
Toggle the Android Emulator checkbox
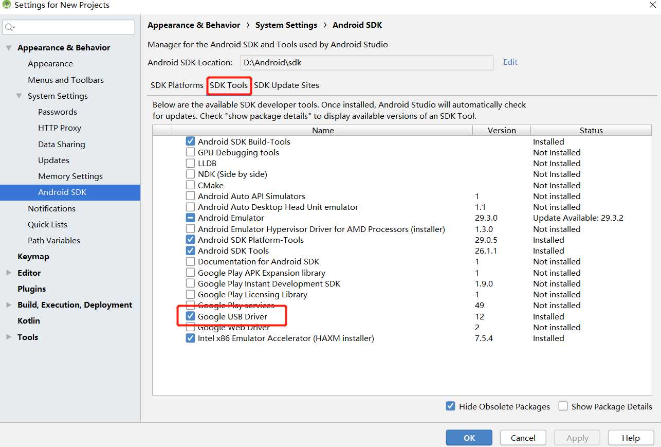[190, 218]
